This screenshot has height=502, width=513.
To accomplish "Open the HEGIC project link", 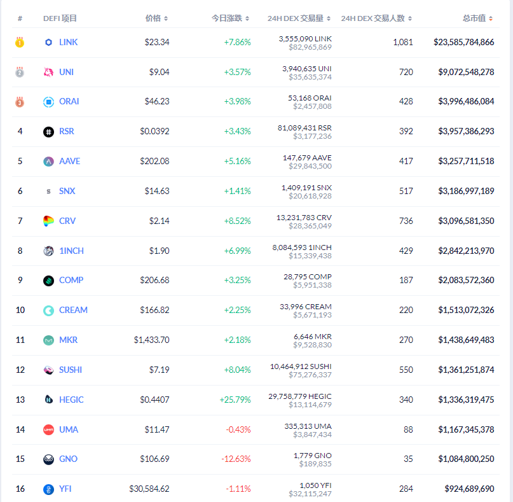I will click(x=71, y=400).
